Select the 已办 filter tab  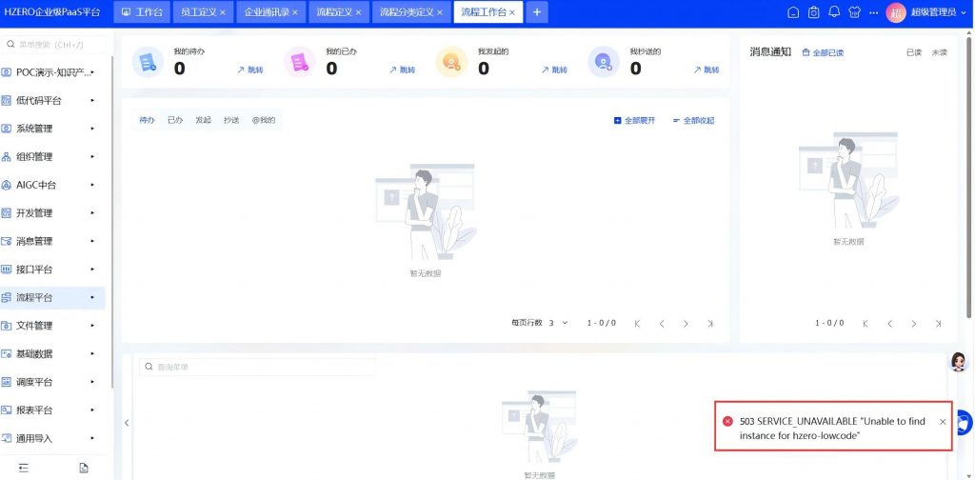175,120
